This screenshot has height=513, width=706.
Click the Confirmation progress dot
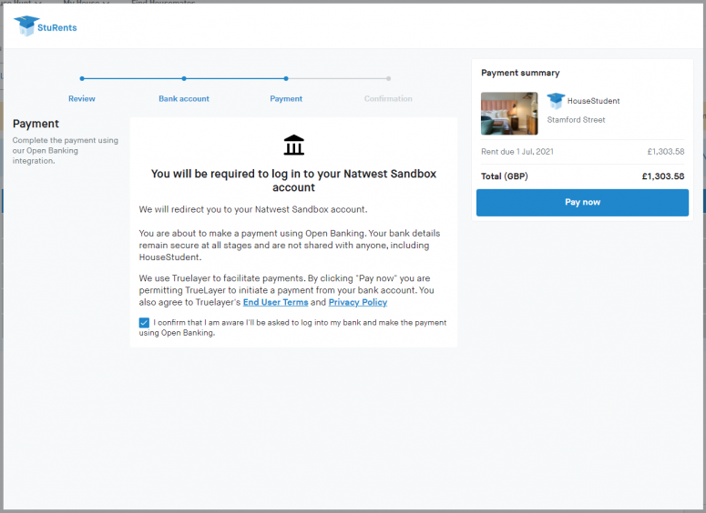coord(389,79)
